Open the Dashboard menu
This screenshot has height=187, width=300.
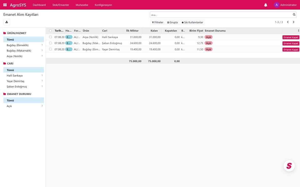[x=39, y=5]
